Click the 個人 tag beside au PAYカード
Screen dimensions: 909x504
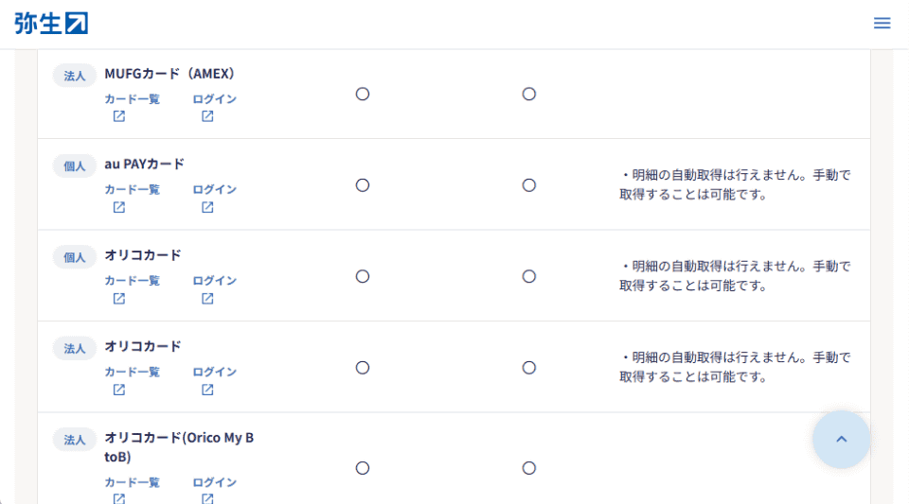click(75, 166)
